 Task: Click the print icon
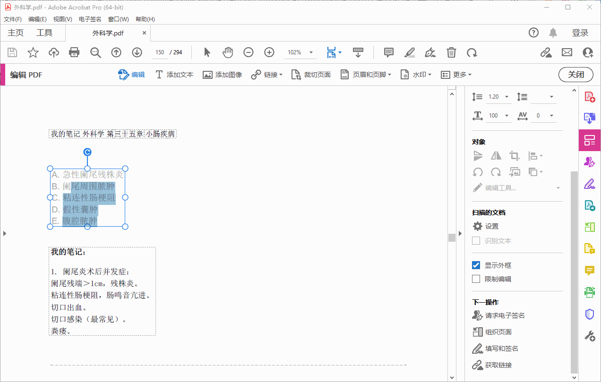tap(74, 52)
